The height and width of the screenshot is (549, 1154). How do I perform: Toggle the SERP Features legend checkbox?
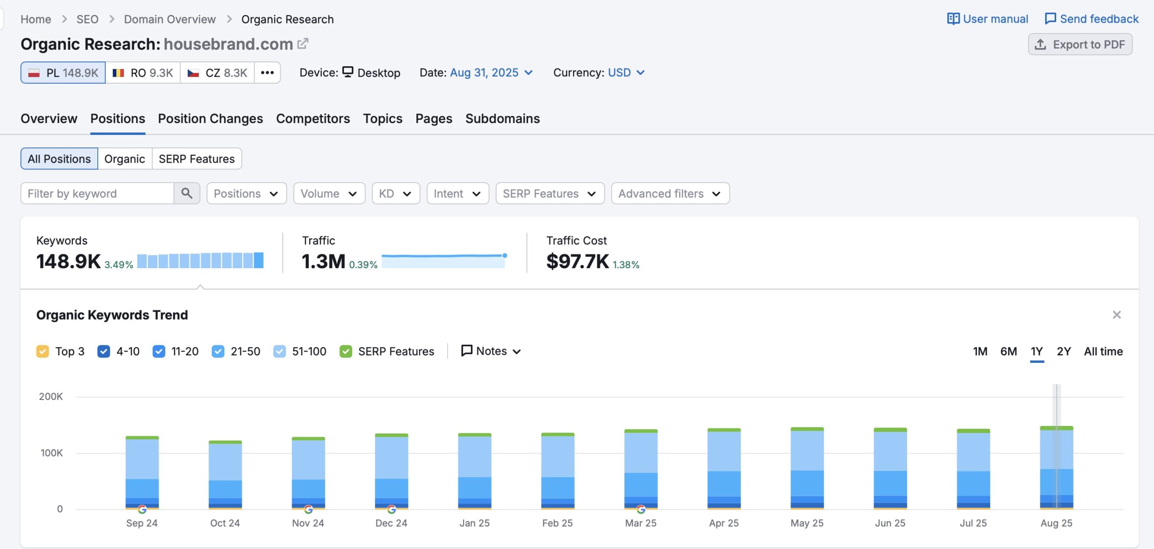tap(346, 351)
